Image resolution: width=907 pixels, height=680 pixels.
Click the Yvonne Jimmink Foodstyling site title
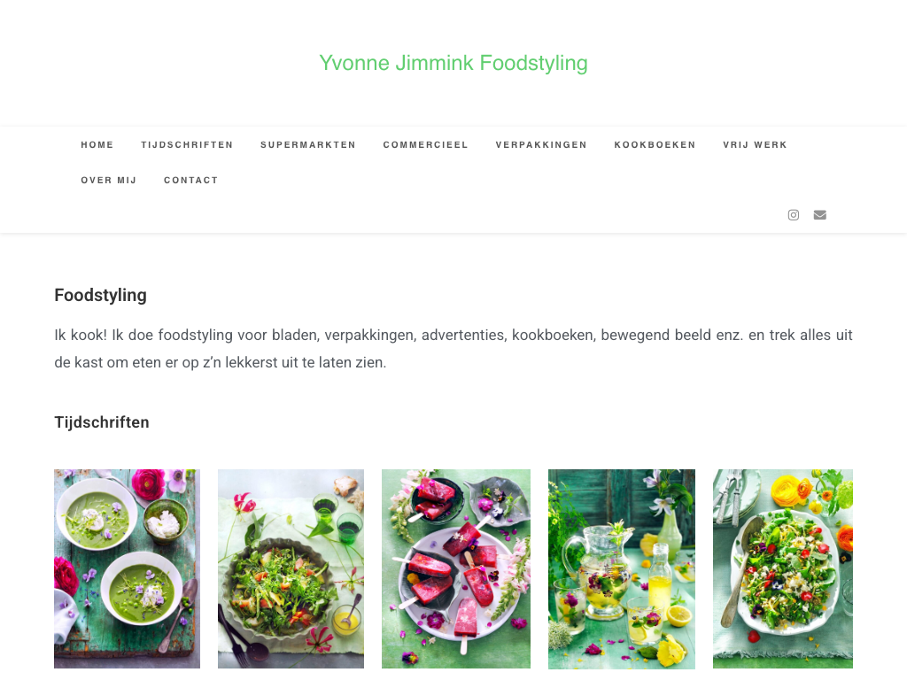click(x=453, y=63)
